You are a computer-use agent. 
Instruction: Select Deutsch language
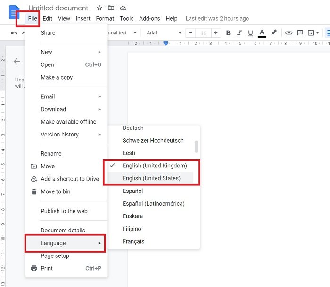(x=150, y=128)
